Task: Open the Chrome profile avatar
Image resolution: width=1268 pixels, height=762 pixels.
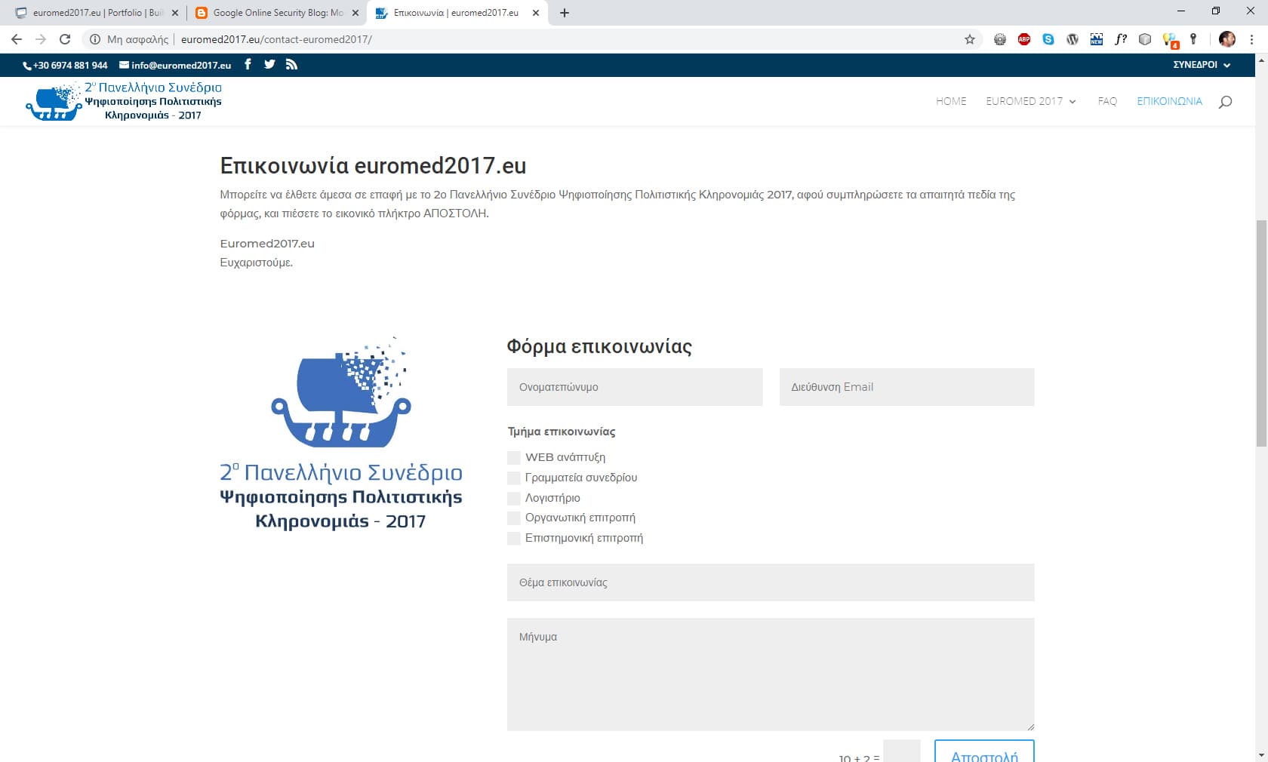Action: tap(1227, 39)
